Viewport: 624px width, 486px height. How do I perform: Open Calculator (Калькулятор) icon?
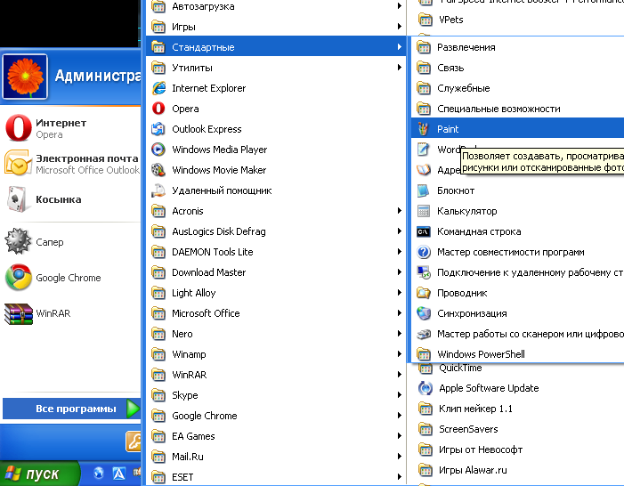tap(424, 211)
